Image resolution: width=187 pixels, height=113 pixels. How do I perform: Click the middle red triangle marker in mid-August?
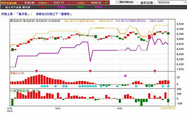tap(90, 71)
